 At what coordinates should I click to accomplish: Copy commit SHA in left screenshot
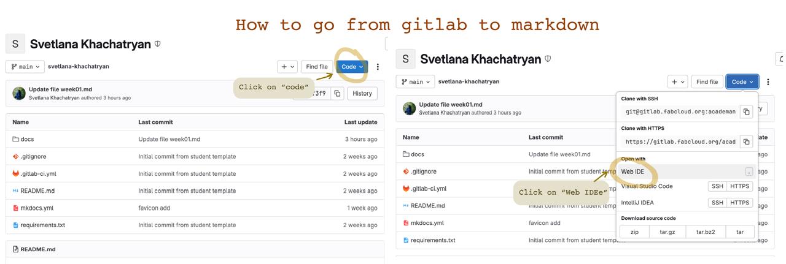pos(337,94)
